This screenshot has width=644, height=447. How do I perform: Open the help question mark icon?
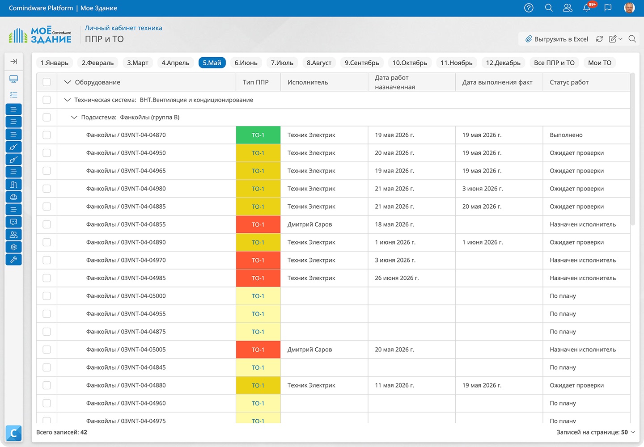click(x=529, y=8)
